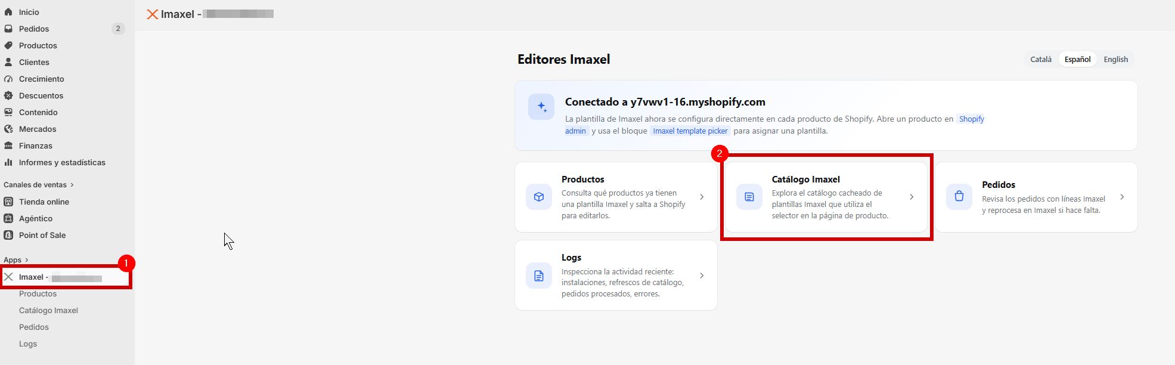
Task: Open the Productos card title
Action: 583,179
